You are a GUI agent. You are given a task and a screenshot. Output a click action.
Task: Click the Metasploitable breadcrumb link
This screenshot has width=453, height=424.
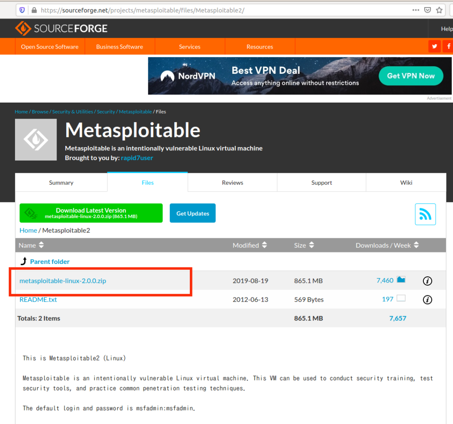[135, 111]
